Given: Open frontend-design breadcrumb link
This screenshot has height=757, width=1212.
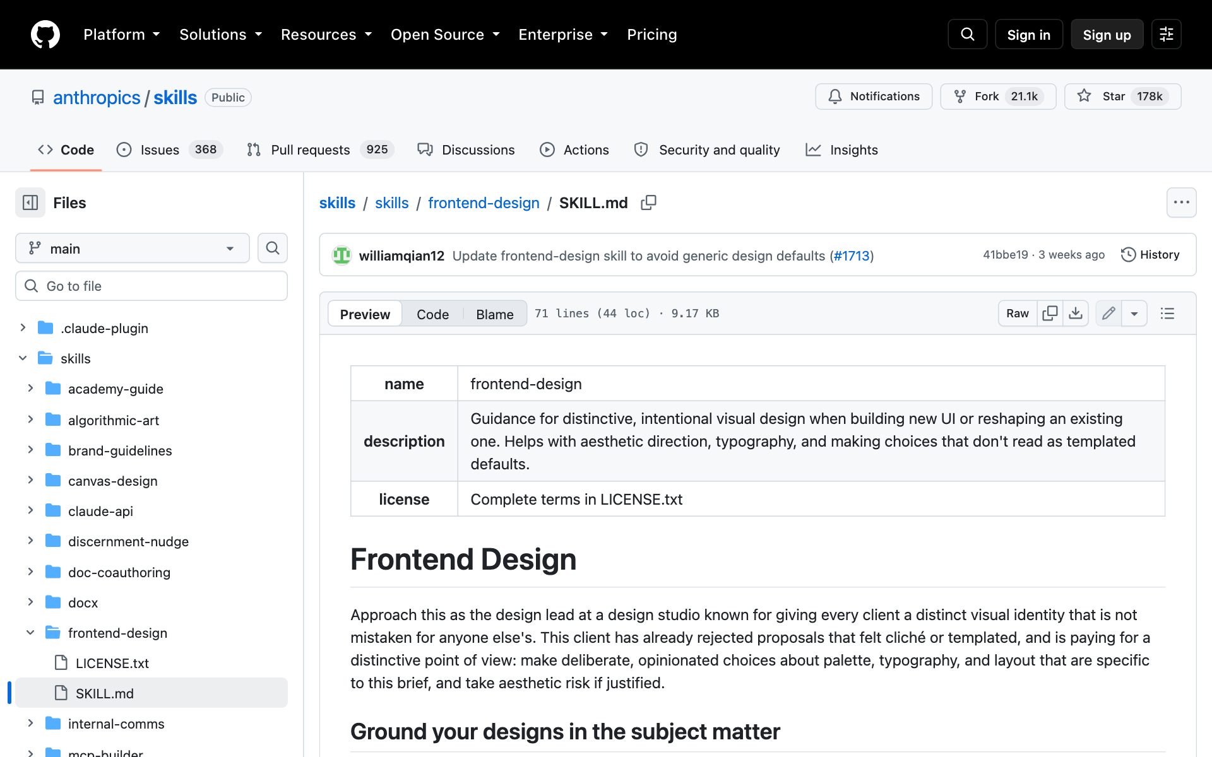Looking at the screenshot, I should point(484,202).
